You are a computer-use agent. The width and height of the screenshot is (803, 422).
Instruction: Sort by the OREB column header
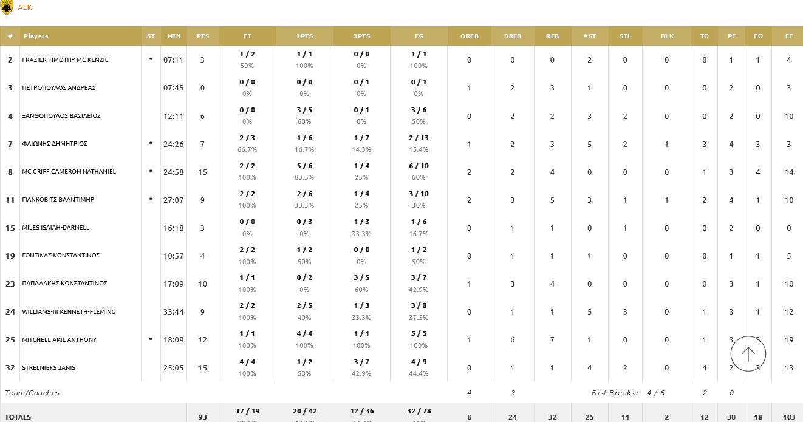(469, 36)
